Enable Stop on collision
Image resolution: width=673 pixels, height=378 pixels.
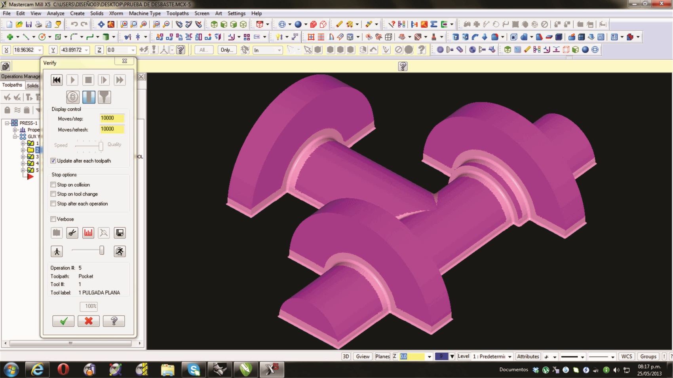53,185
